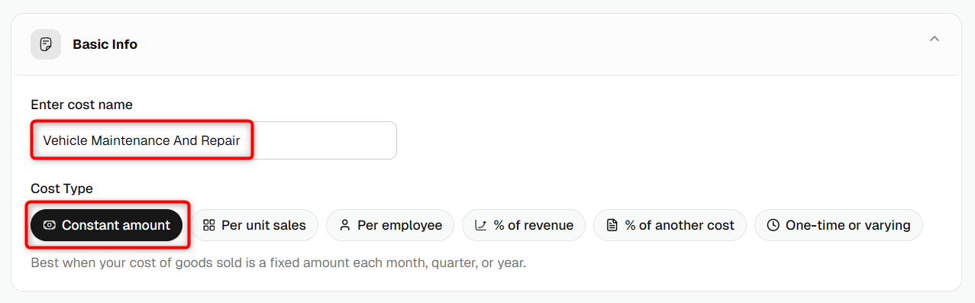Click the chart icon on % of revenue
This screenshot has height=303, width=975.
481,225
